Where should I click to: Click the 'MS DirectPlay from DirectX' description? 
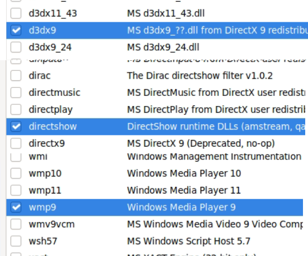point(216,109)
